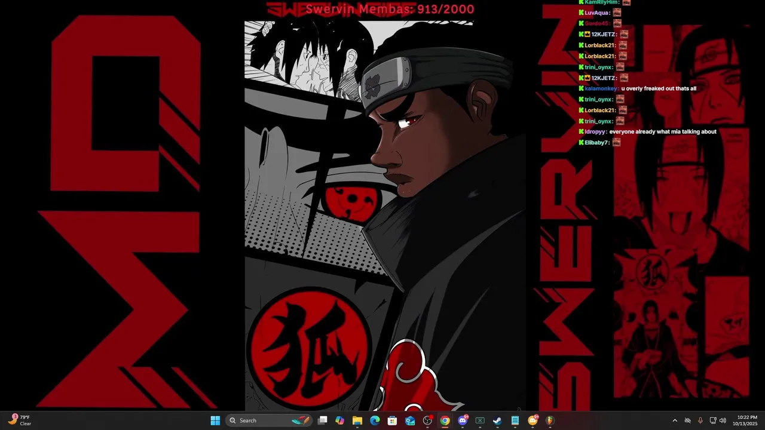Click username 'Gordo45' in chat
Viewport: 765px width, 430px height.
[597, 23]
